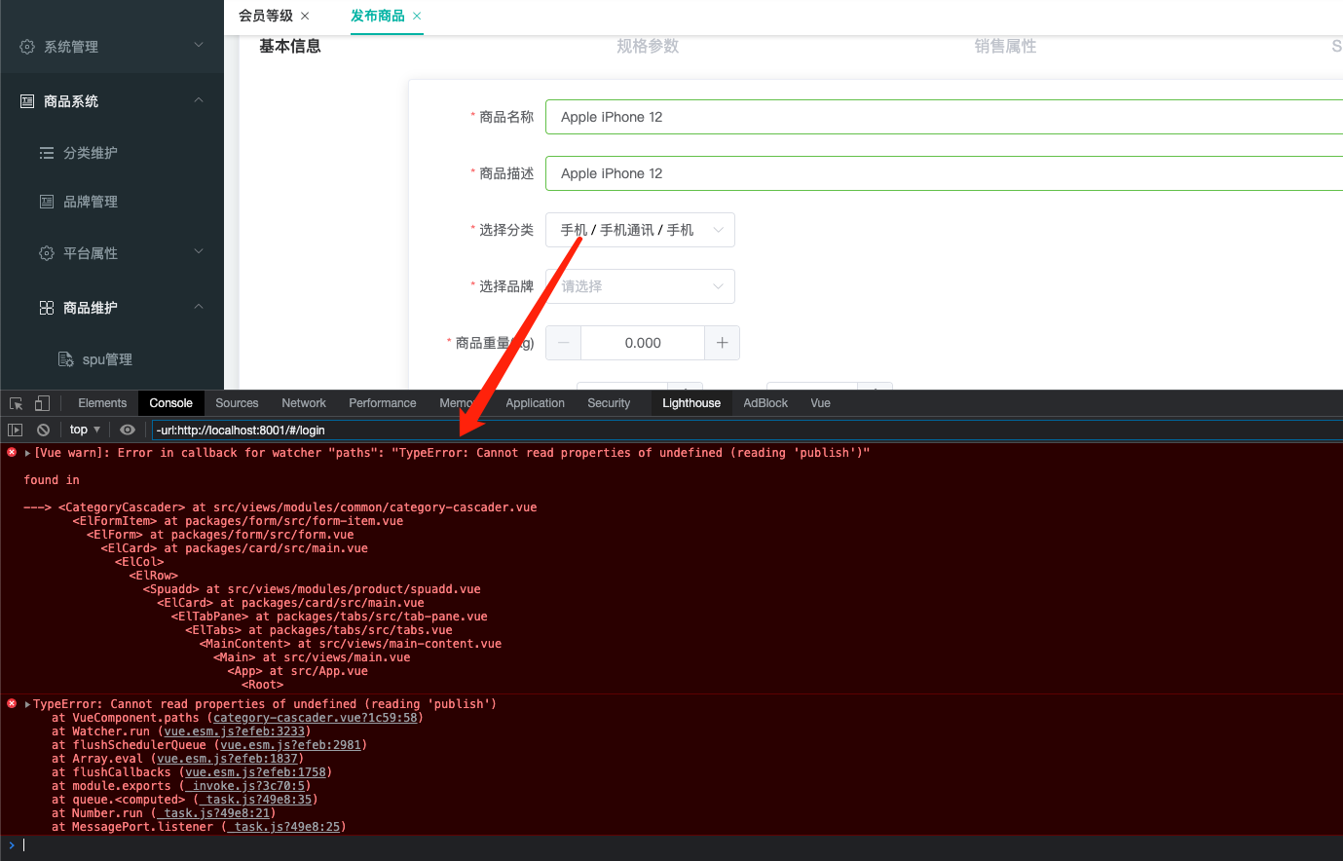Collapse the 商品维护 submenu
Viewport: 1343px width, 861px height.
[x=199, y=307]
